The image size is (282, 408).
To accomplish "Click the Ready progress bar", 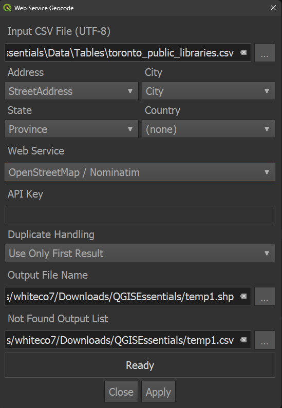I will 140,365.
